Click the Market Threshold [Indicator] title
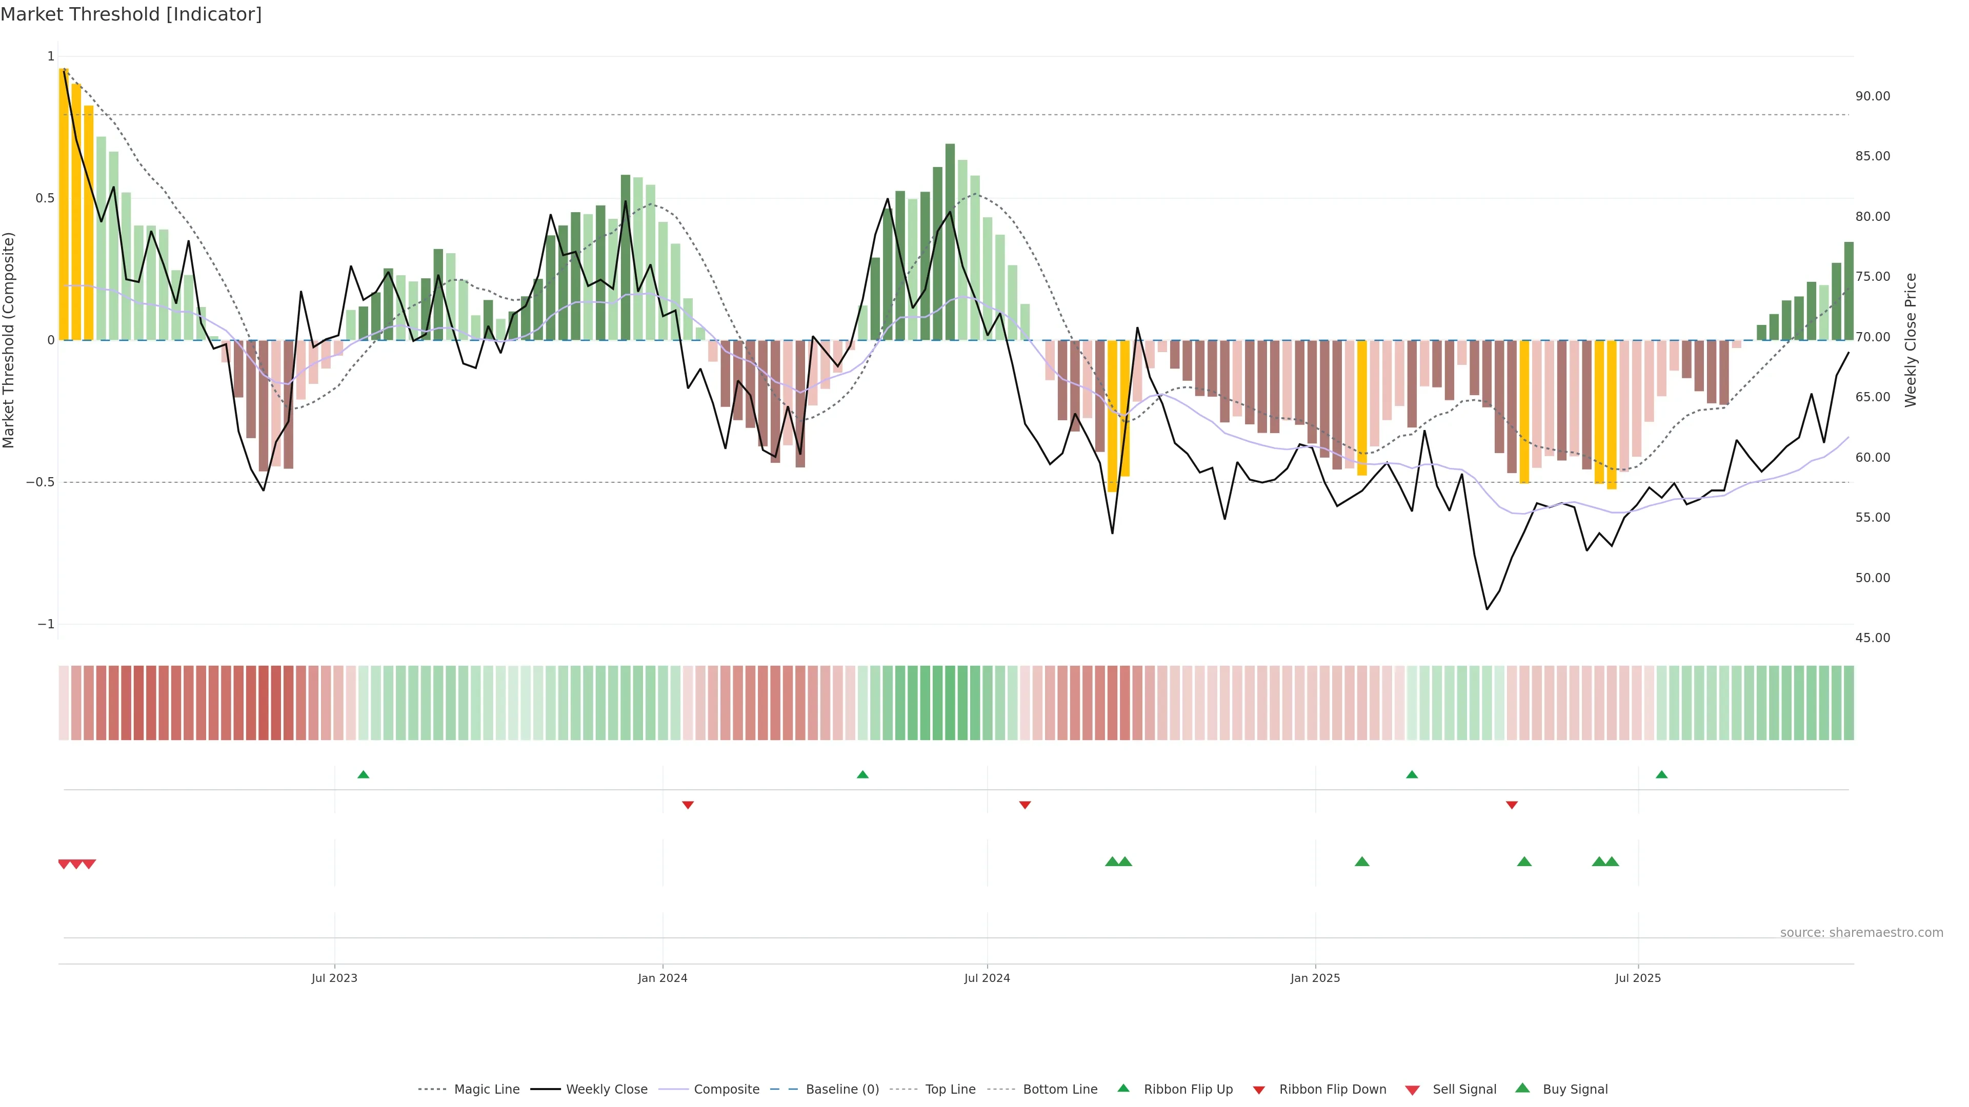This screenshot has width=1969, height=1107. tap(131, 14)
